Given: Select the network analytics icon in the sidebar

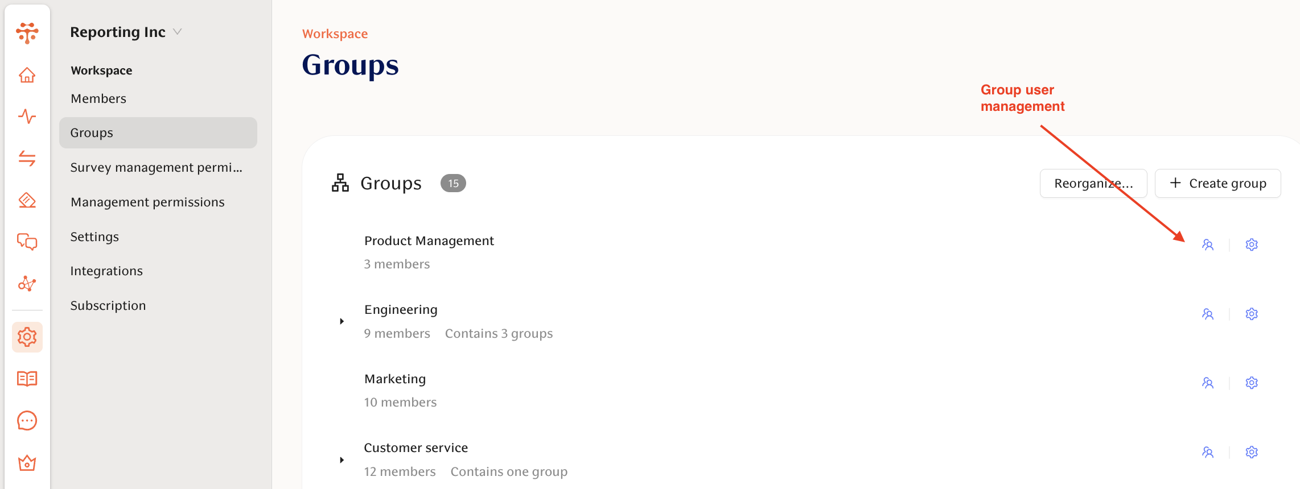Looking at the screenshot, I should [x=27, y=284].
